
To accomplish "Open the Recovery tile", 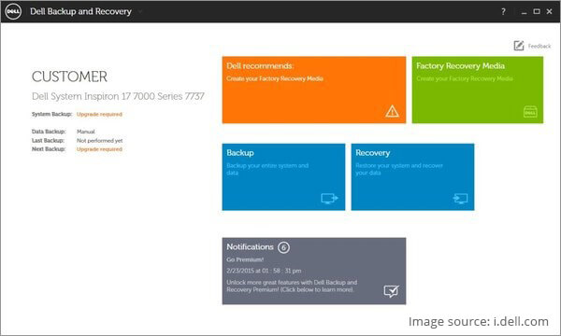I will point(412,176).
